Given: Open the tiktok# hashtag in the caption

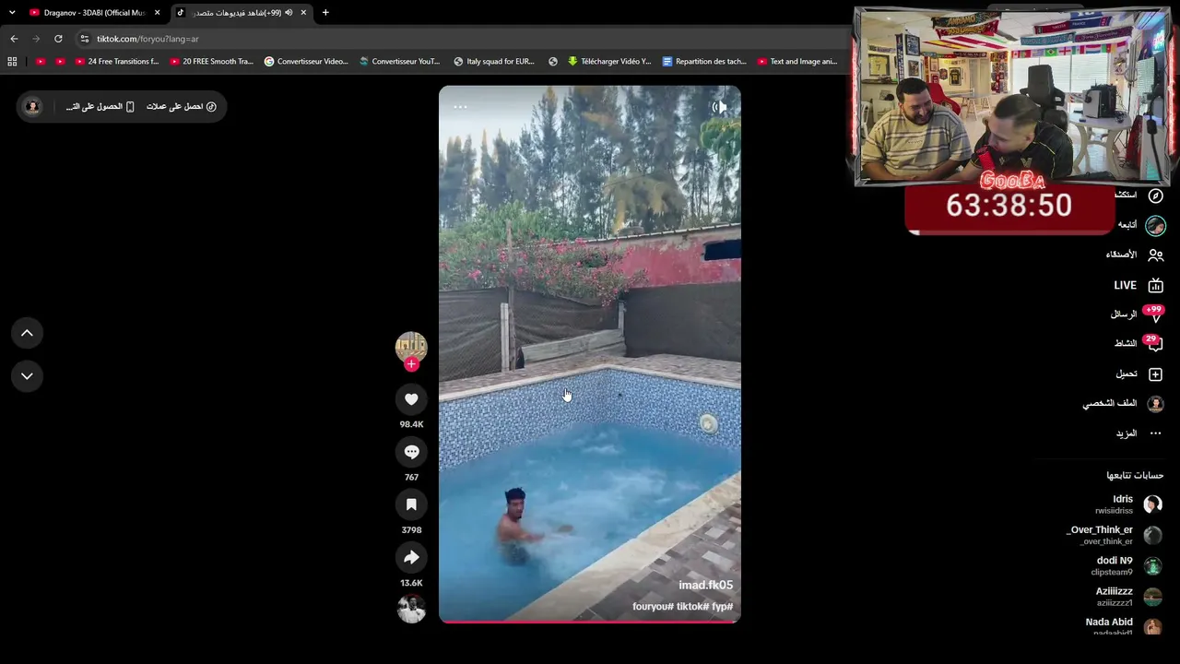Looking at the screenshot, I should click(692, 607).
